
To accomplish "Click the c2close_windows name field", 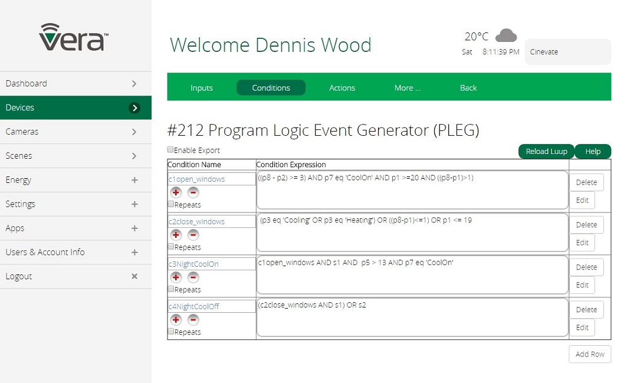I will click(212, 221).
